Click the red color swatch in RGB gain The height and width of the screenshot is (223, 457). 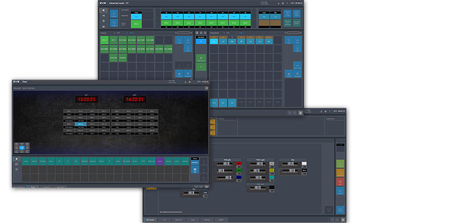point(239,164)
